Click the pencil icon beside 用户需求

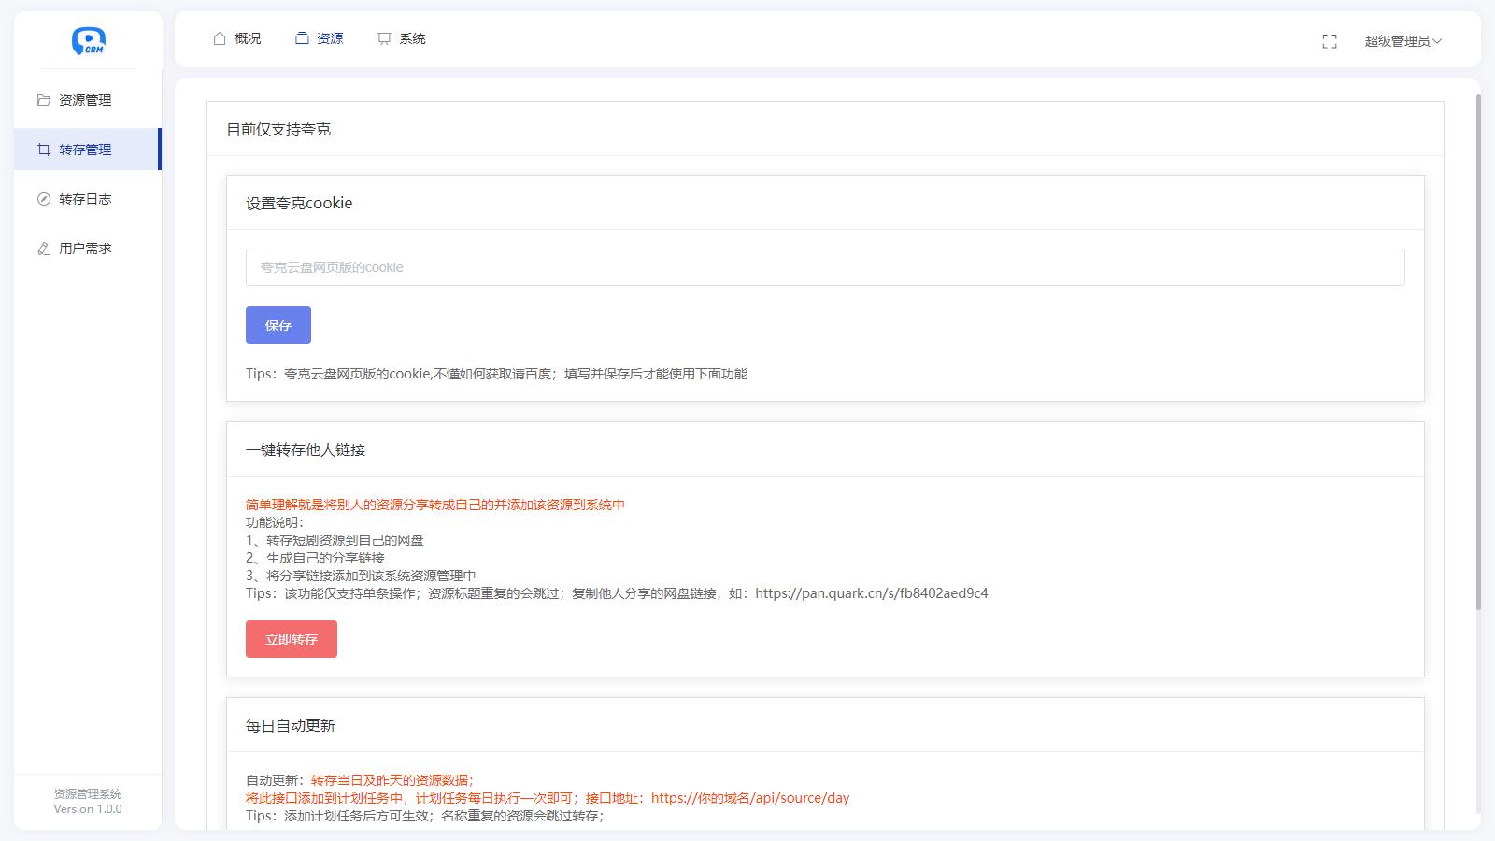[43, 249]
